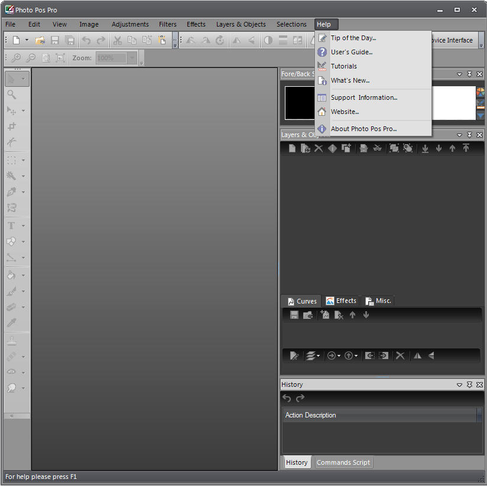Select the Flood Fill bucket tool
Image resolution: width=487 pixels, height=486 pixels.
click(11, 275)
